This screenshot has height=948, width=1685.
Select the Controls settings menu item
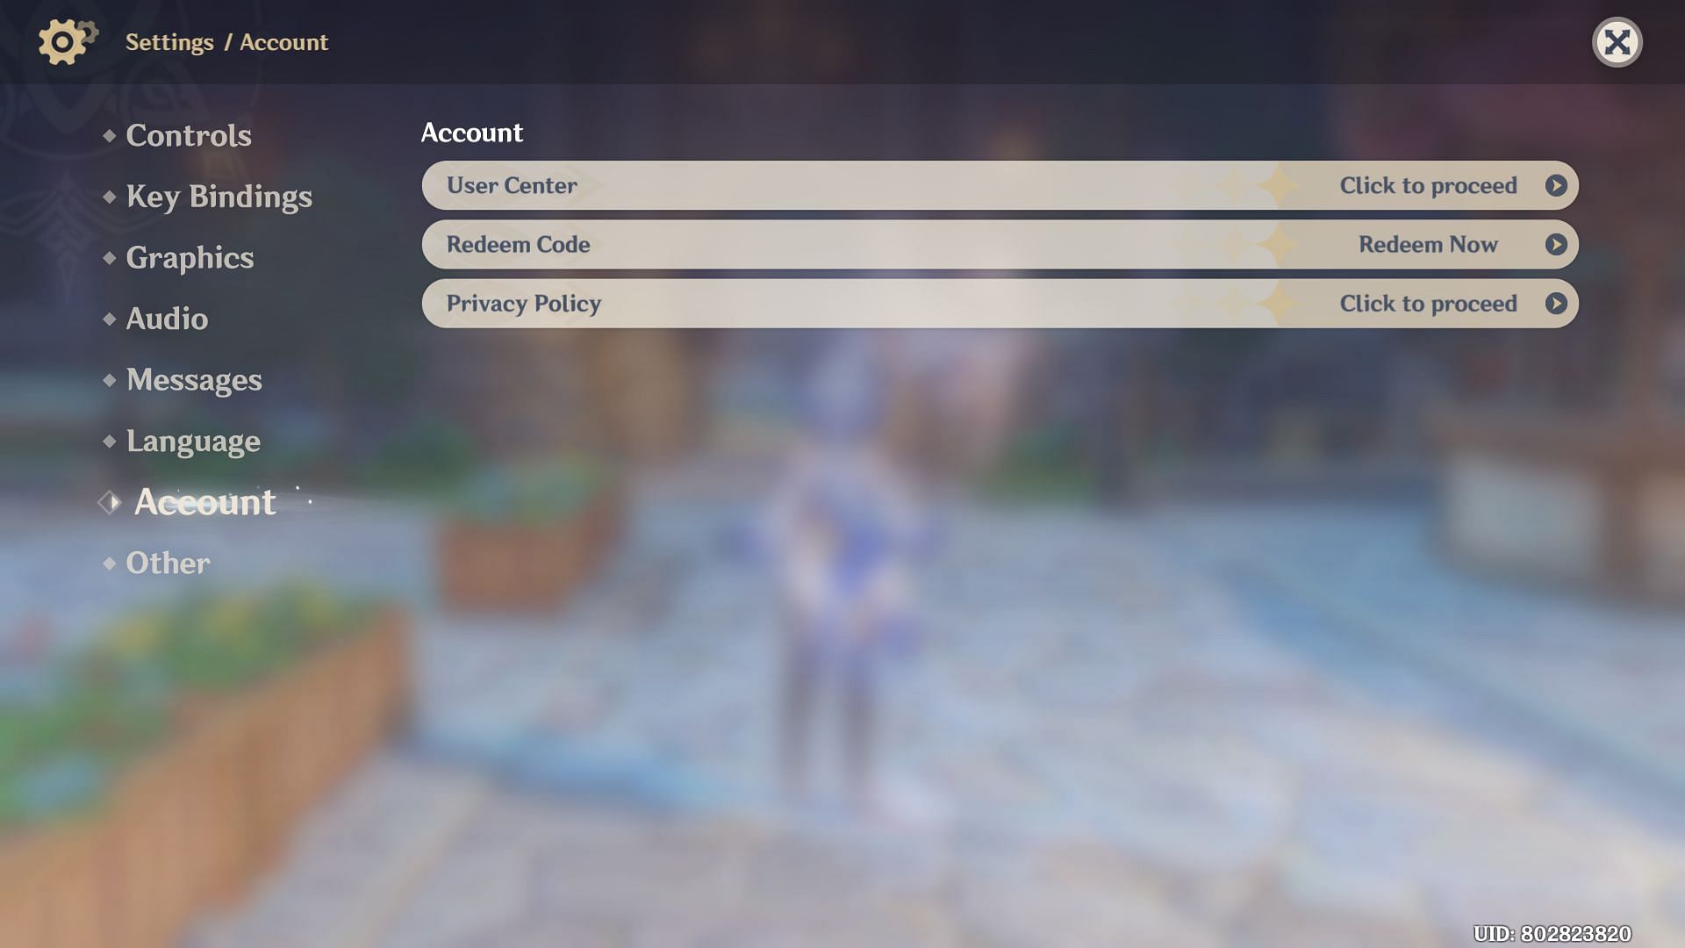click(x=189, y=133)
